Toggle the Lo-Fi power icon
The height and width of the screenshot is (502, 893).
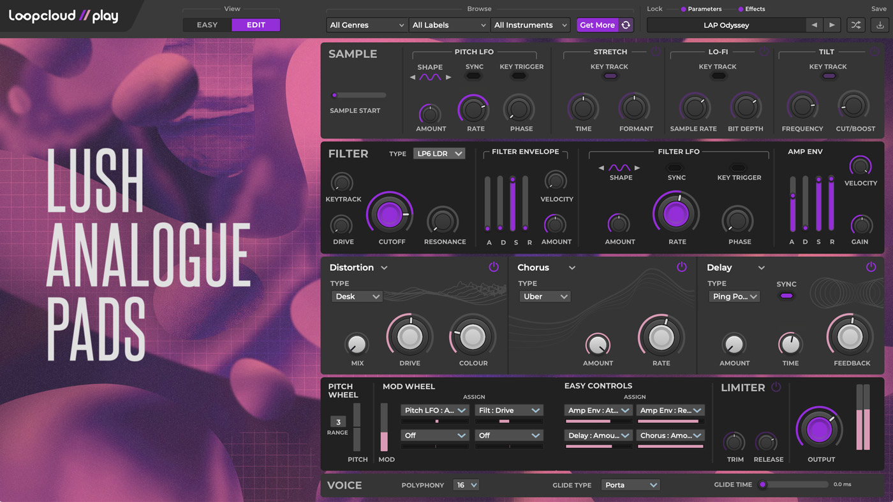coord(764,52)
